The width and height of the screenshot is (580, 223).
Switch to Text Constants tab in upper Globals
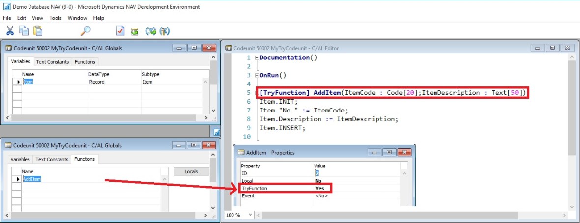[52, 62]
